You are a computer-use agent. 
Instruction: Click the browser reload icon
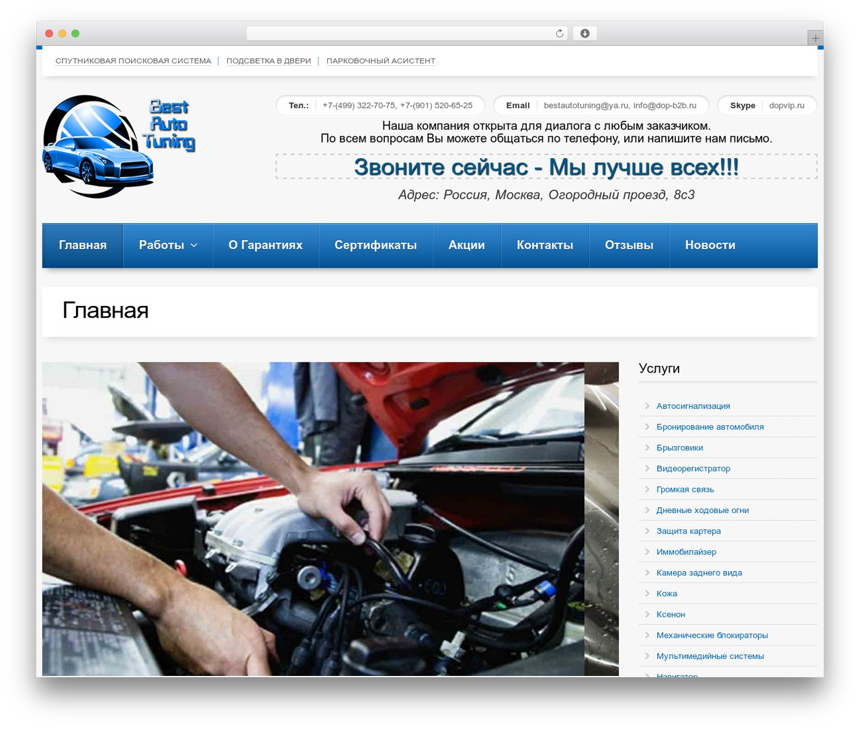coord(560,34)
